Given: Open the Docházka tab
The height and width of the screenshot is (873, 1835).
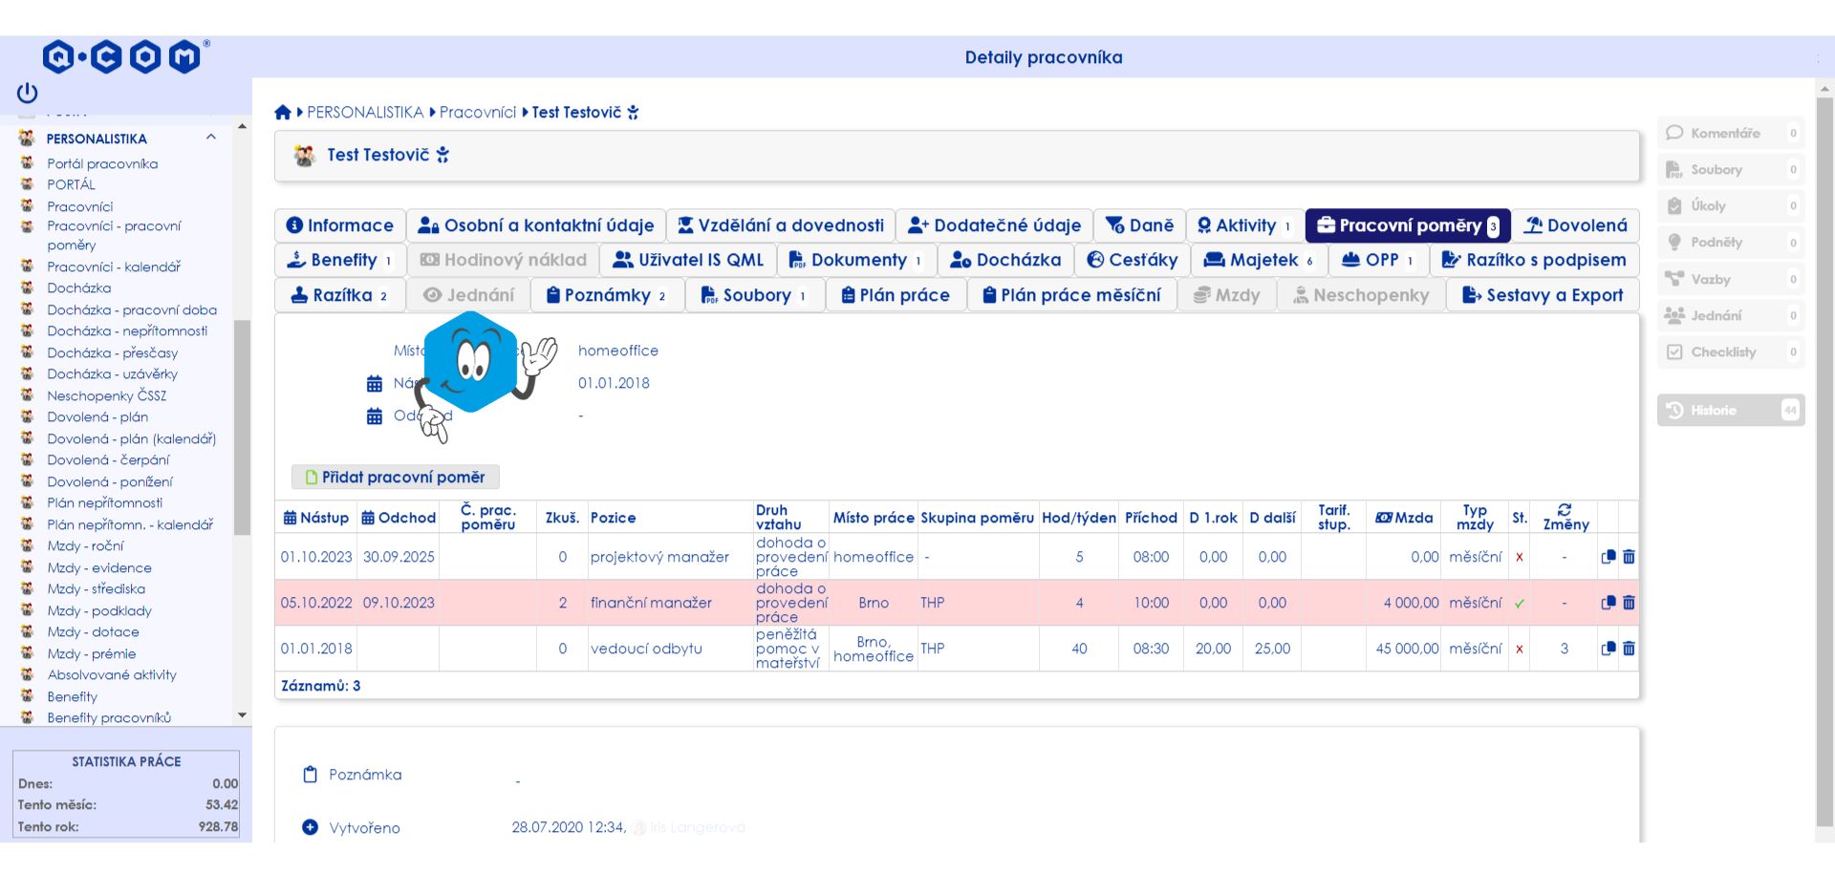Looking at the screenshot, I should click(1005, 260).
